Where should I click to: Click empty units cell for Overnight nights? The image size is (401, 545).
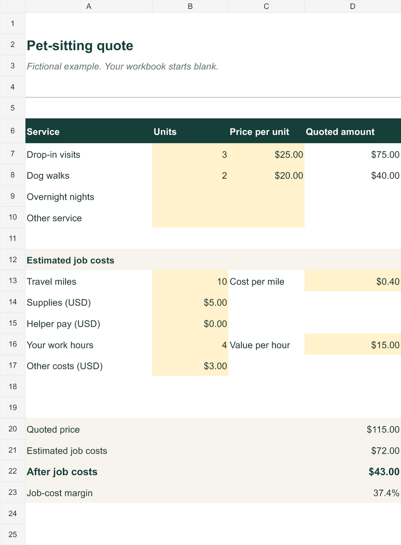point(190,196)
